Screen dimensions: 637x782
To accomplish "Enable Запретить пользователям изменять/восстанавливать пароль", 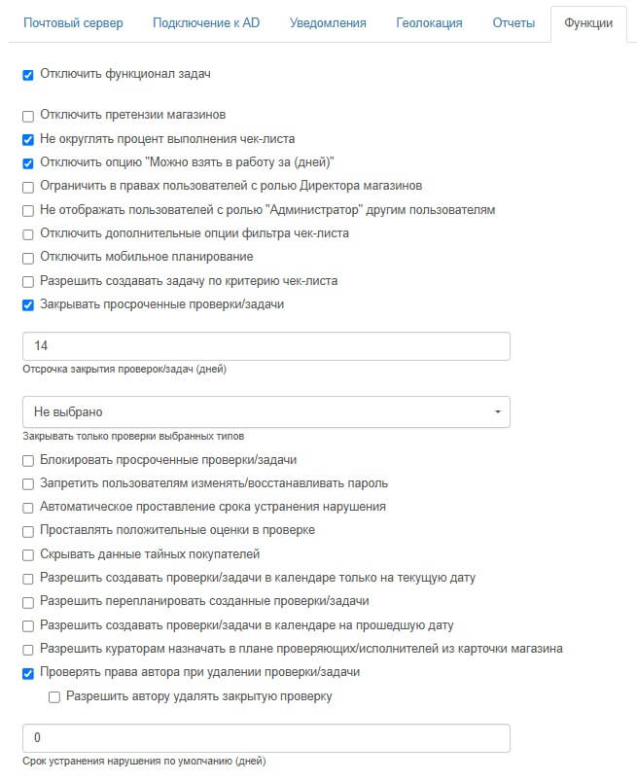I will click(28, 483).
